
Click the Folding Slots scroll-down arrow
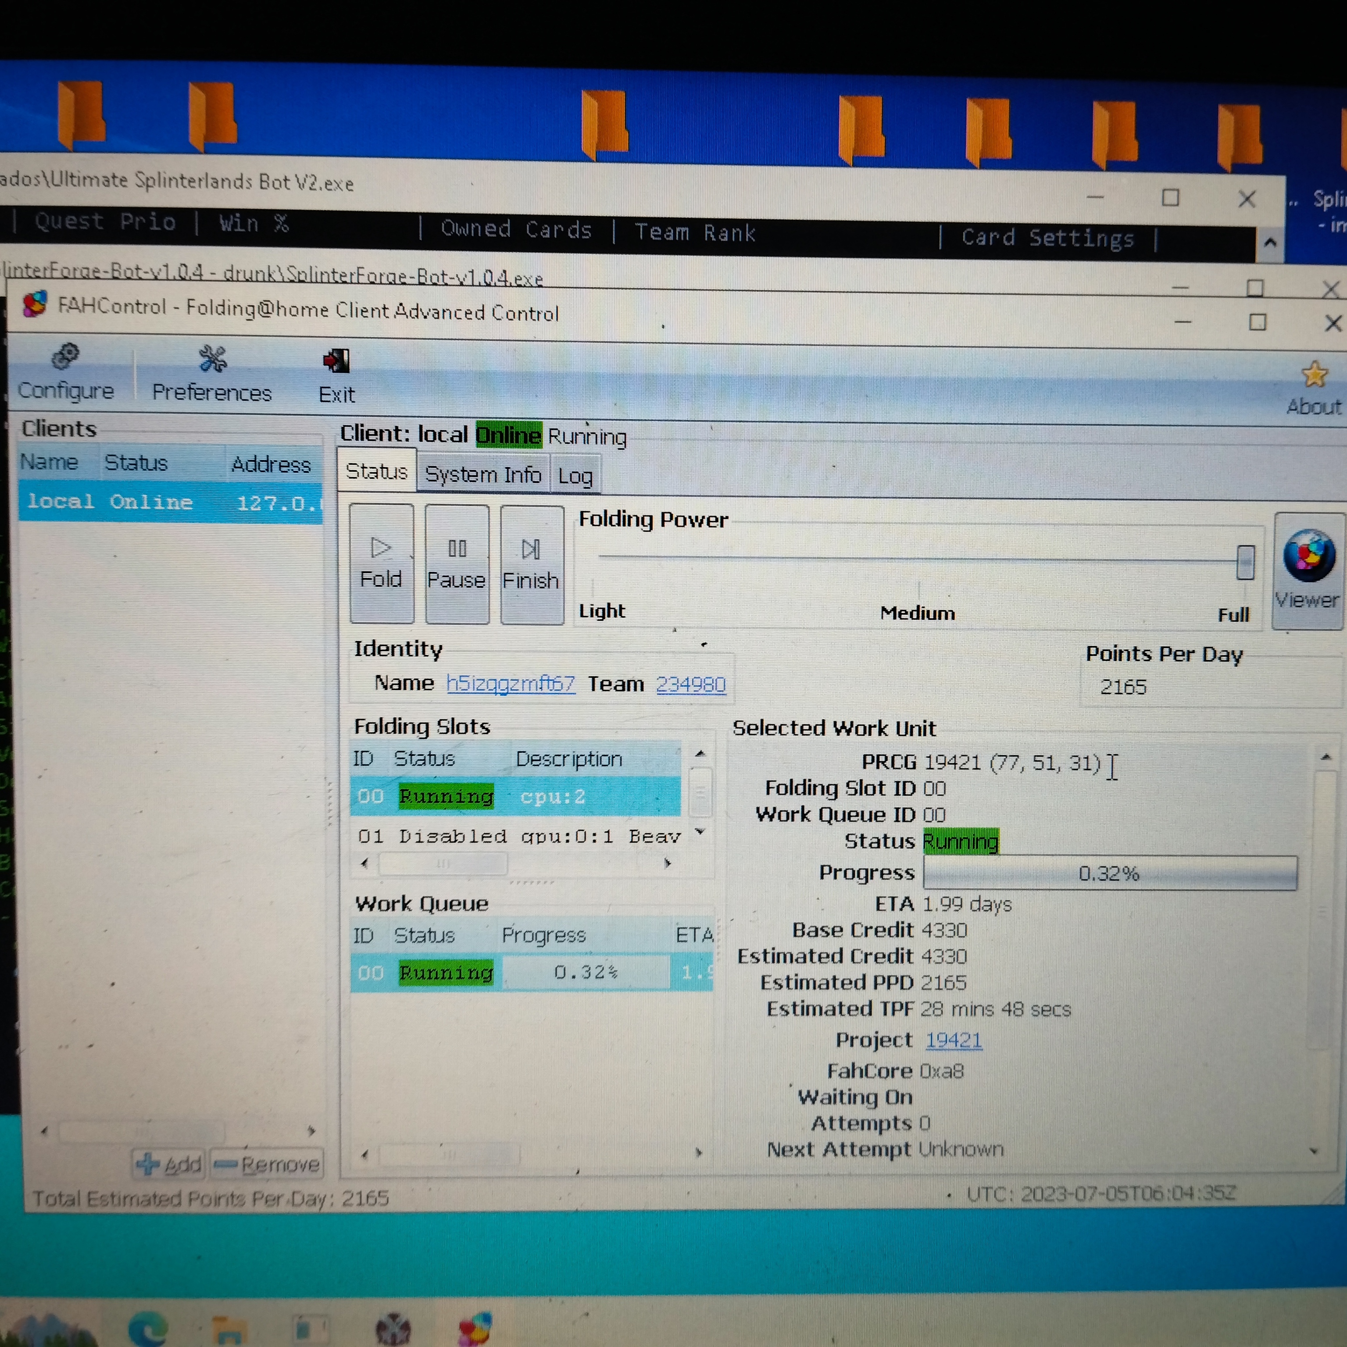coord(700,832)
